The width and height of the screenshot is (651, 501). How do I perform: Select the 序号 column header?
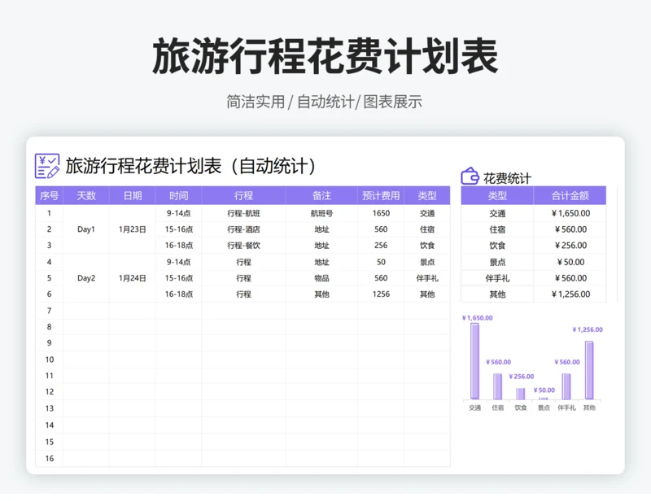click(x=49, y=195)
